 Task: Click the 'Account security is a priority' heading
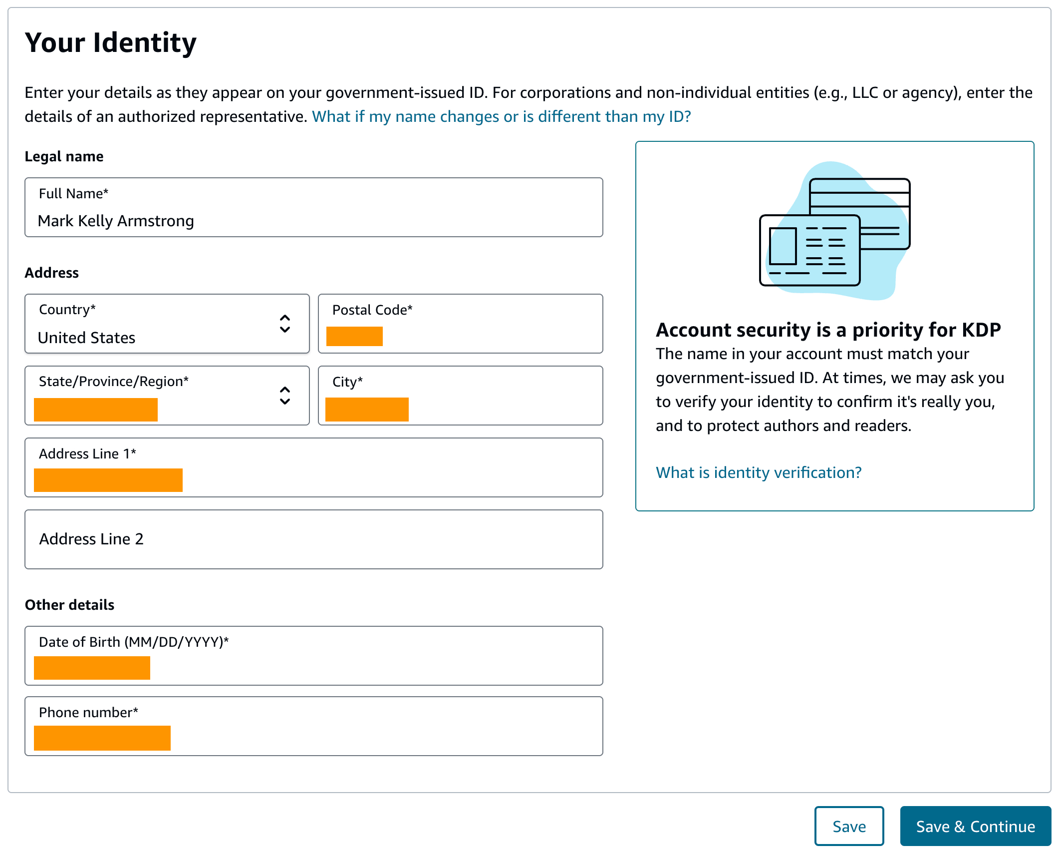click(x=828, y=330)
